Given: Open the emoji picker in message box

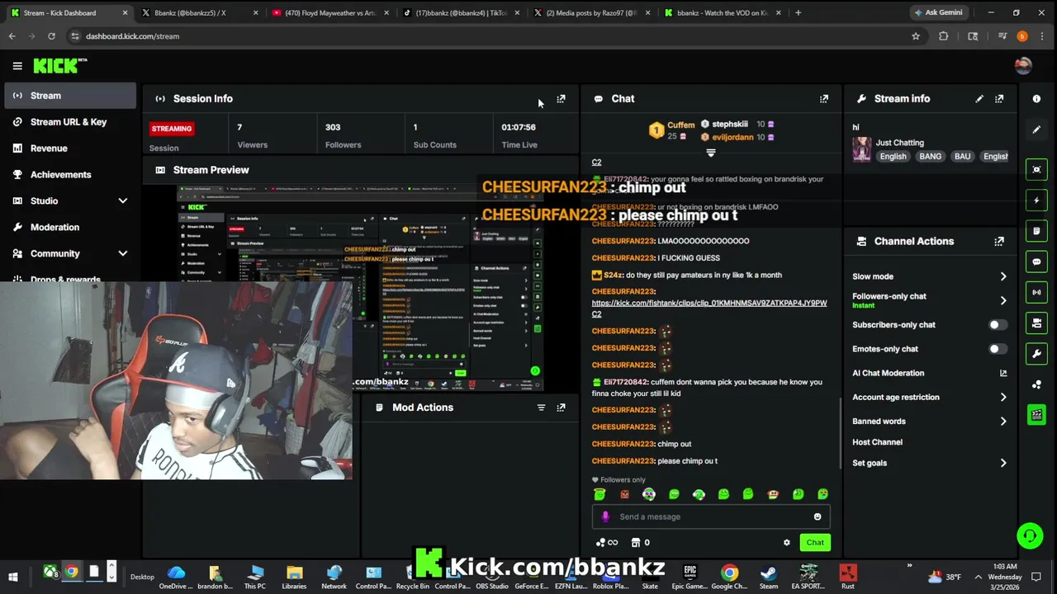Looking at the screenshot, I should [818, 517].
